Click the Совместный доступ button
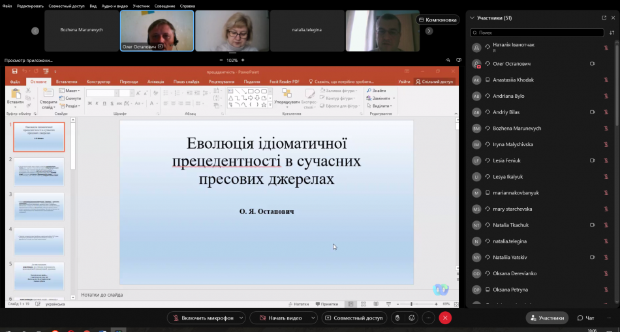The image size is (620, 332). [x=353, y=318]
